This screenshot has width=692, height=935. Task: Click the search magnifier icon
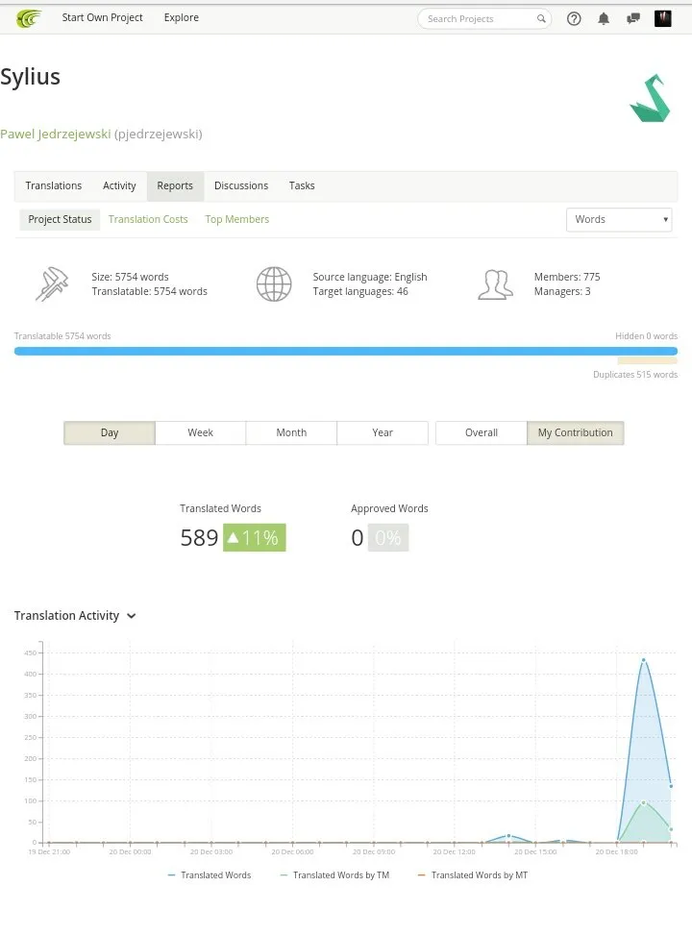(541, 18)
